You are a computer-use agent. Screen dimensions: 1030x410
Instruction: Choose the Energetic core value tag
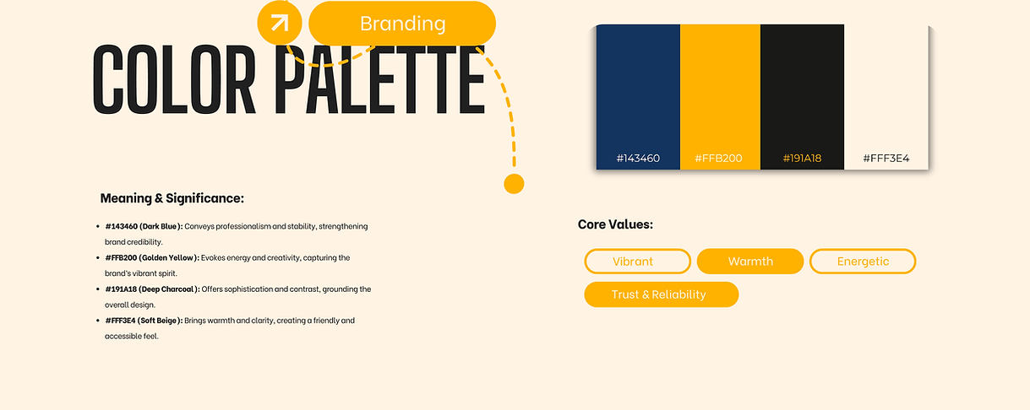[863, 262]
